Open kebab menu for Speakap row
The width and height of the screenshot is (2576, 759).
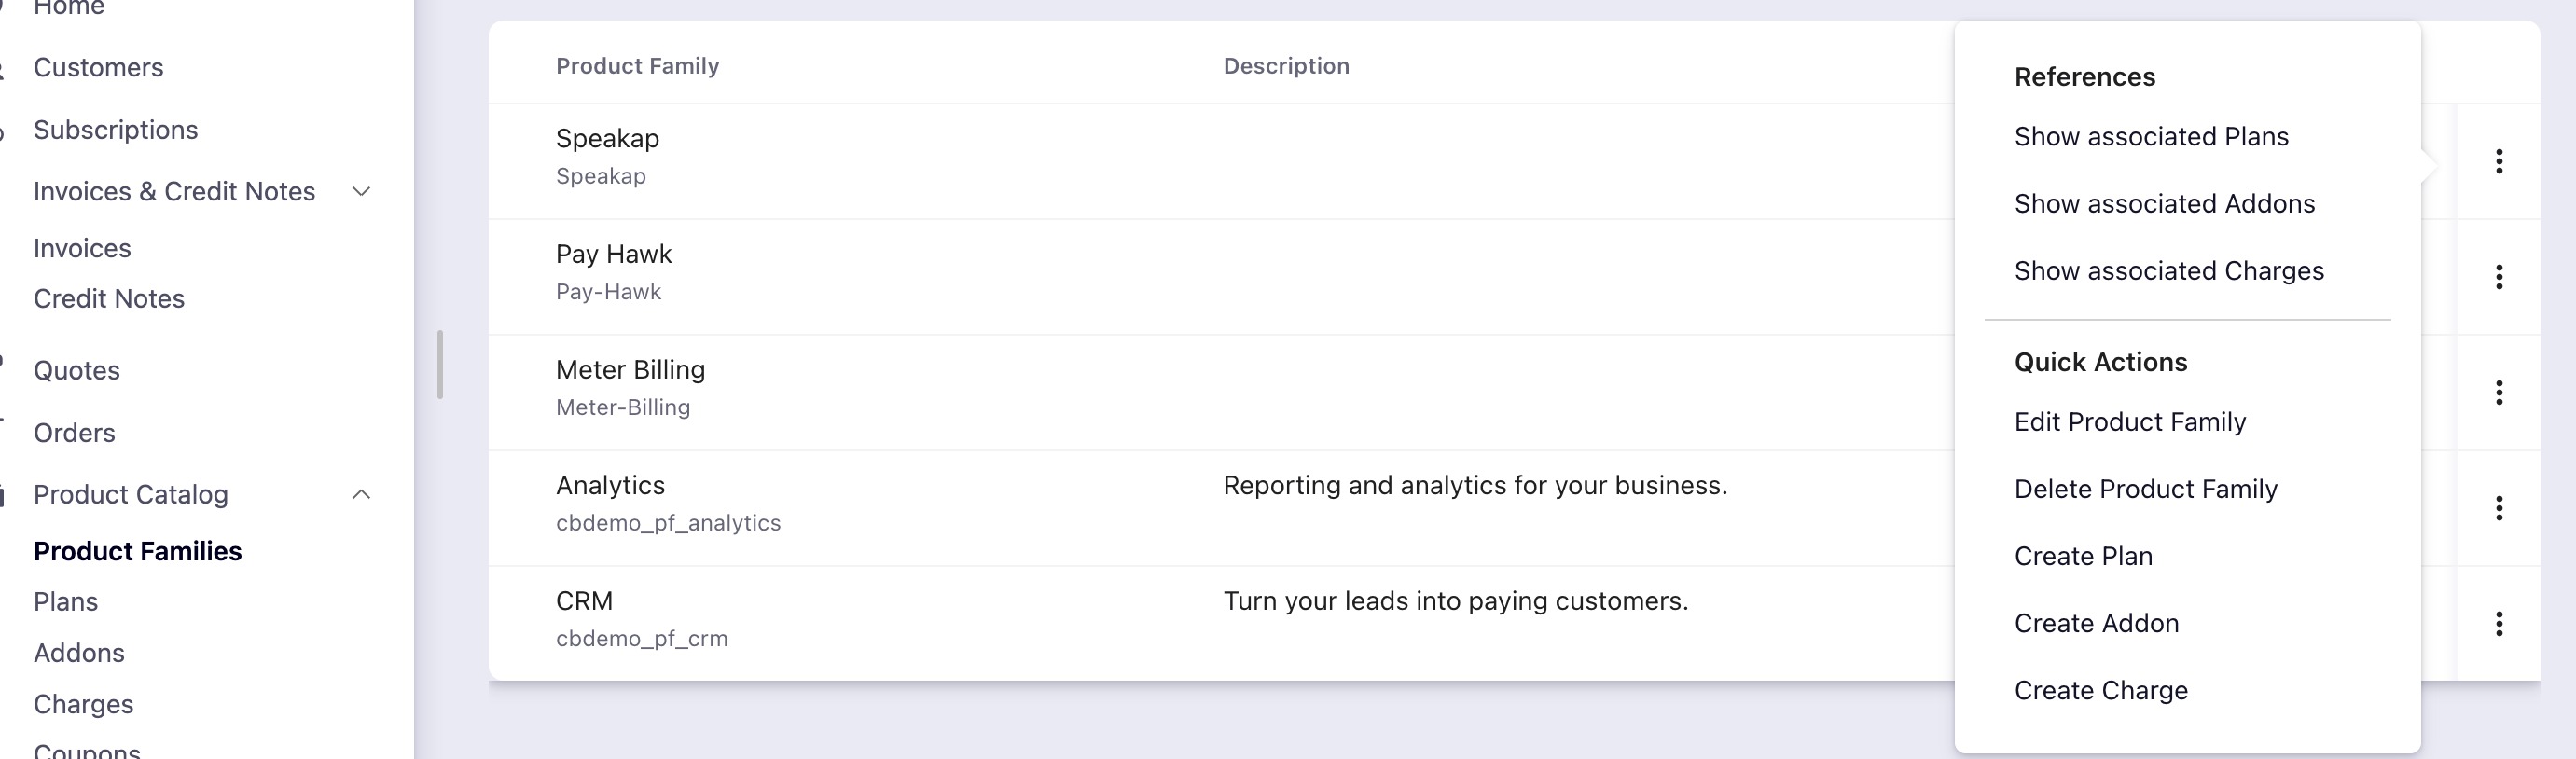pos(2498,161)
